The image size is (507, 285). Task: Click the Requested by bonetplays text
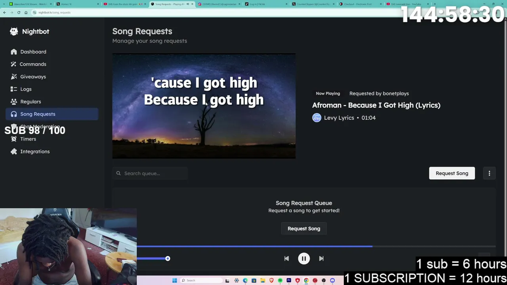click(x=379, y=93)
